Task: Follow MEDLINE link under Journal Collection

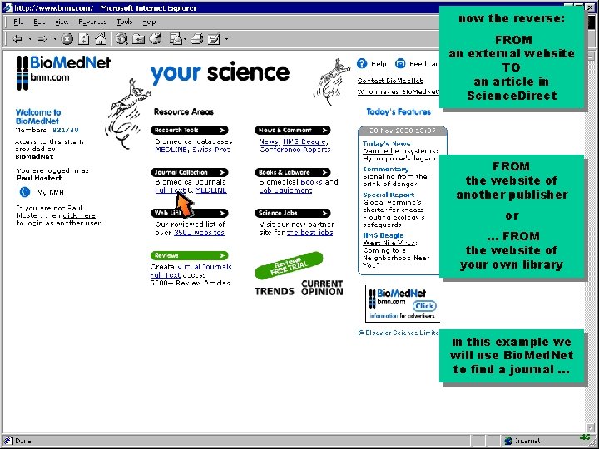Action: pyautogui.click(x=210, y=190)
